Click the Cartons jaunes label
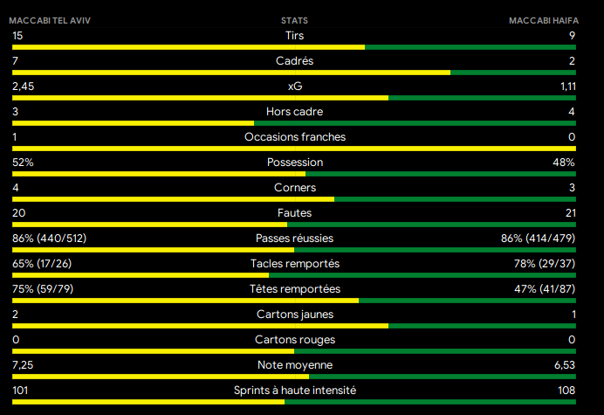The height and width of the screenshot is (415, 604). [x=294, y=315]
